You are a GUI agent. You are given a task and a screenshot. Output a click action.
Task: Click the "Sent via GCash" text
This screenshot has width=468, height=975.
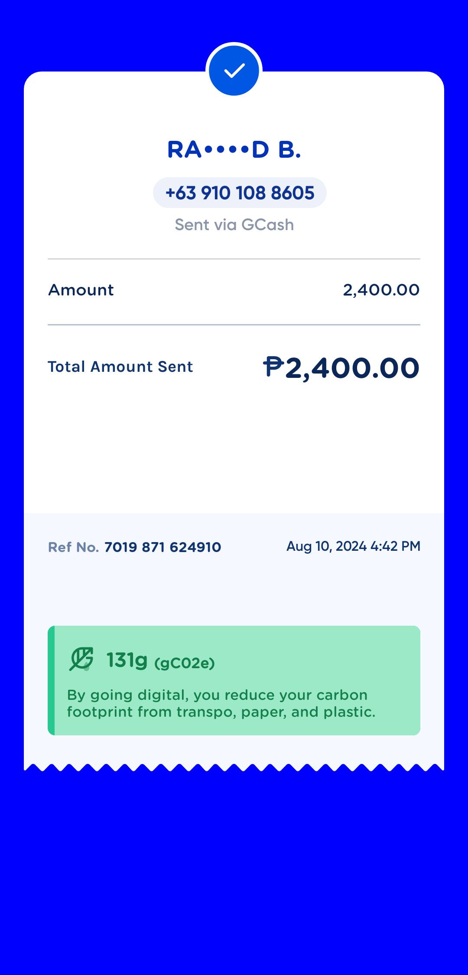[x=234, y=225]
